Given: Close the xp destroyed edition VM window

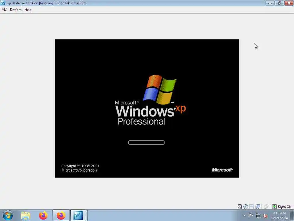Looking at the screenshot, I should (289, 3).
